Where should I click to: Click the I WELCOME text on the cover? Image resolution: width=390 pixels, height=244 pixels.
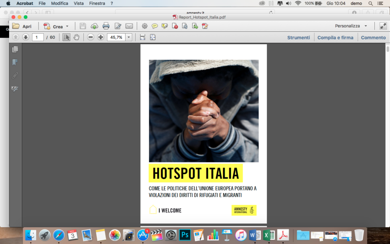click(x=170, y=210)
